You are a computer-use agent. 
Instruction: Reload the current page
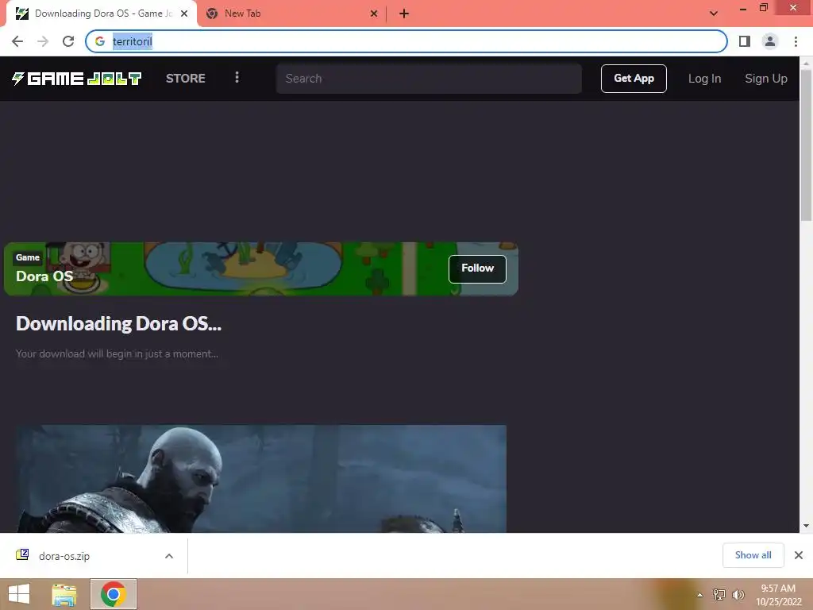pyautogui.click(x=68, y=41)
